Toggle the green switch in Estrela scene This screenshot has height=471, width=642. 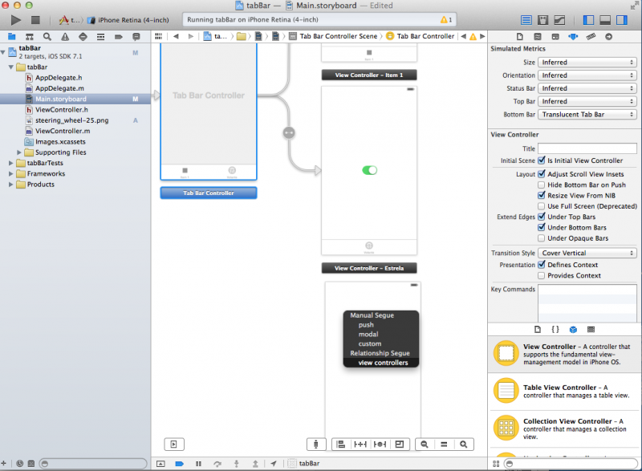pos(369,170)
